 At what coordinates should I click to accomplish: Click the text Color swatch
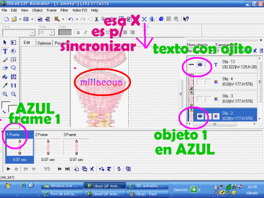click(65, 32)
